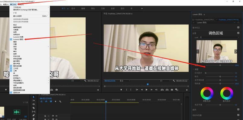This screenshot has width=243, height=120.
Task: Go to In point in Program monitor
Action: coord(137,90)
